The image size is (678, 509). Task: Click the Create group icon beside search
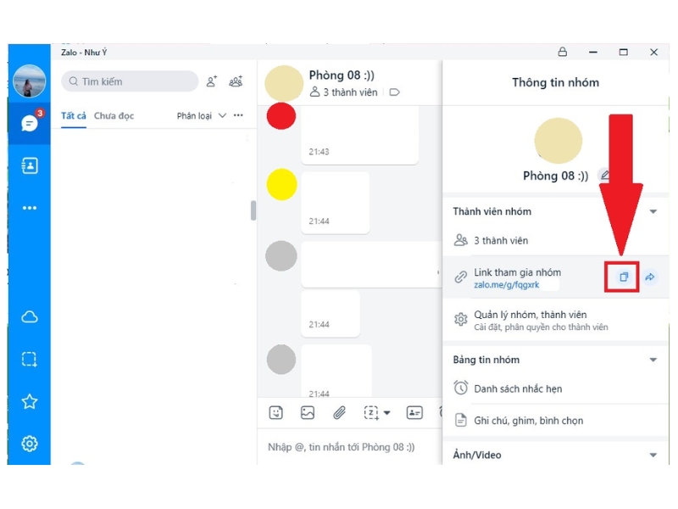236,81
